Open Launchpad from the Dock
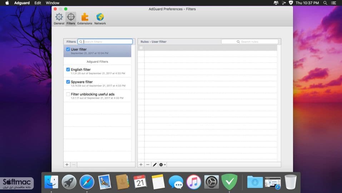This screenshot has width=342, height=193. coord(69,182)
